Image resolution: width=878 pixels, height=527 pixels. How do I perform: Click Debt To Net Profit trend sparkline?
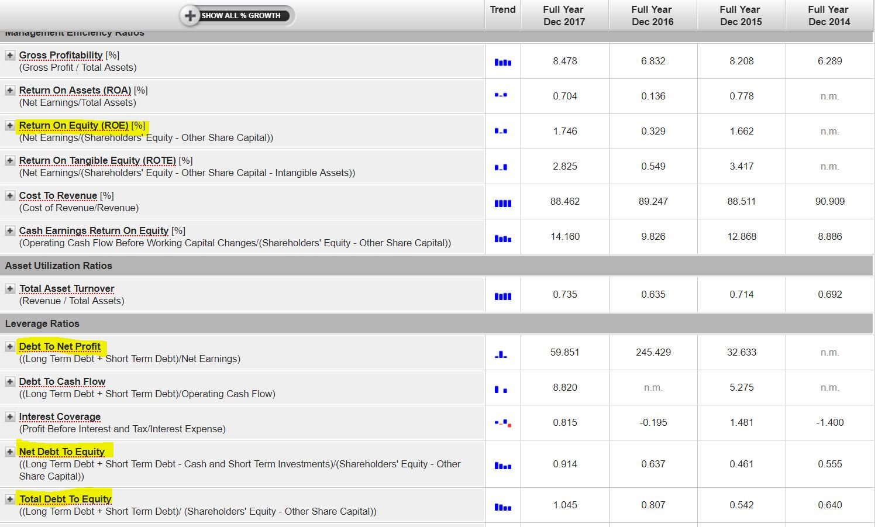point(501,354)
